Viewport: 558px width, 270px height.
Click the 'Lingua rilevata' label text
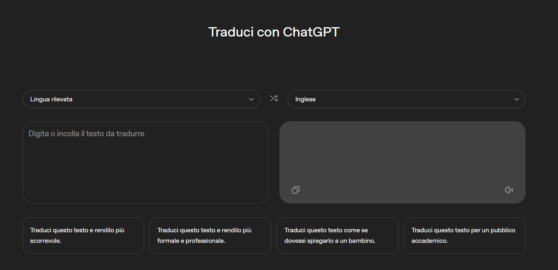click(x=51, y=99)
